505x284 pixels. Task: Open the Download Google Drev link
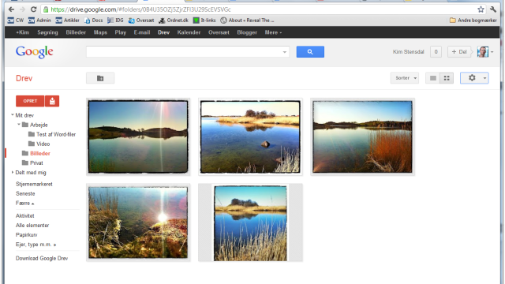tap(42, 258)
